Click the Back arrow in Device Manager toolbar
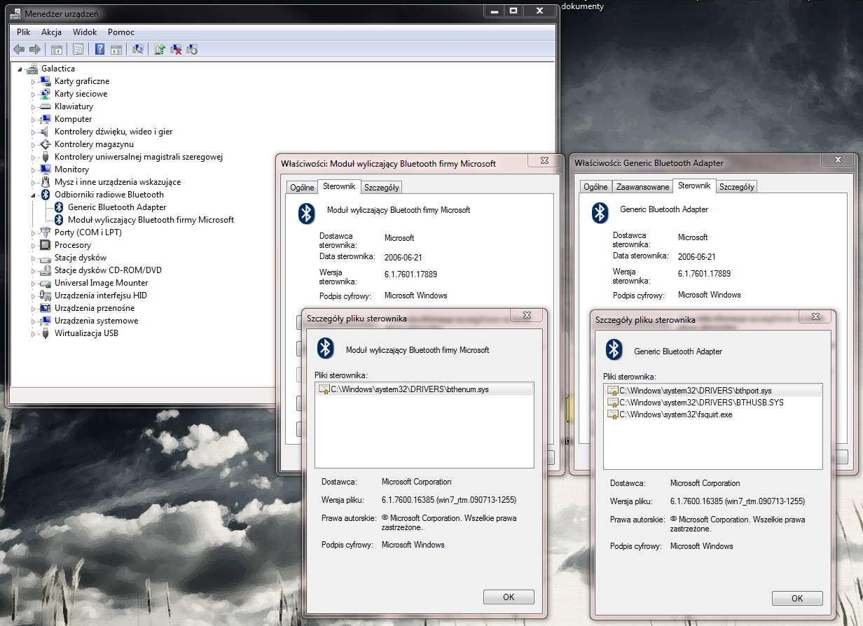The image size is (863, 626). tap(19, 49)
